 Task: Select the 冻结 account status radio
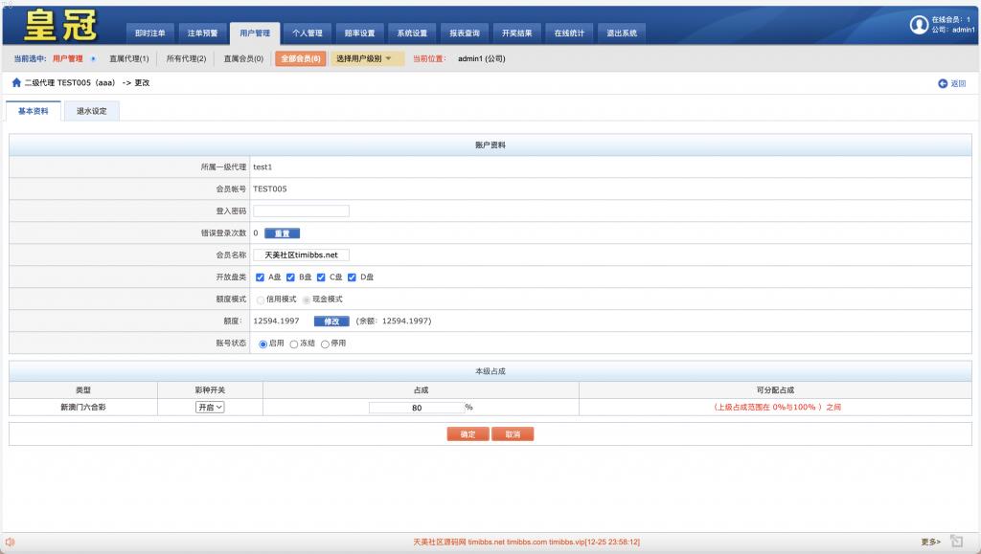tap(293, 344)
